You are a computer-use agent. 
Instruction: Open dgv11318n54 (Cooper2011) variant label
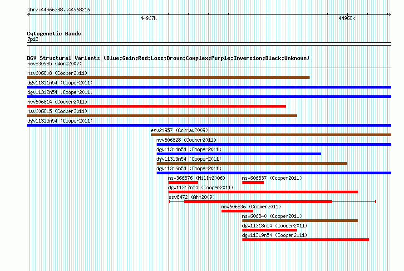[x=275, y=226]
